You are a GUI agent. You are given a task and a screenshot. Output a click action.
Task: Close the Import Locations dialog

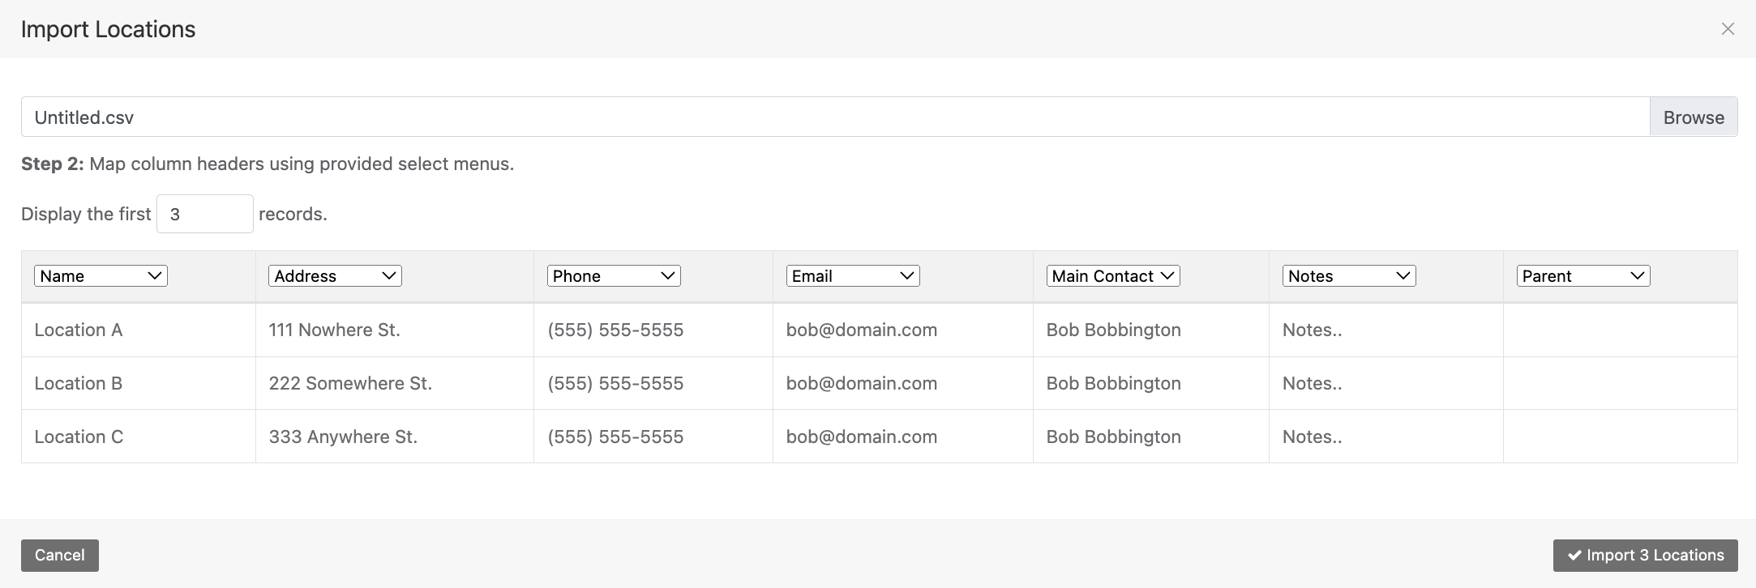(x=1728, y=29)
